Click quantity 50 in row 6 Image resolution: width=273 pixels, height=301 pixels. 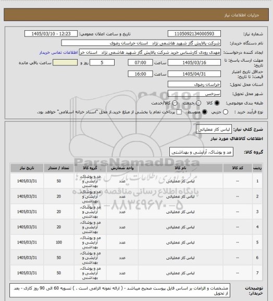pyautogui.click(x=59, y=258)
